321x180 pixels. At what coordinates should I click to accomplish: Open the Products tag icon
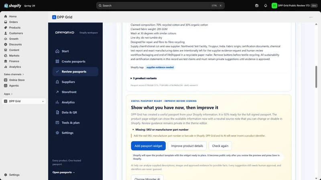(6, 28)
